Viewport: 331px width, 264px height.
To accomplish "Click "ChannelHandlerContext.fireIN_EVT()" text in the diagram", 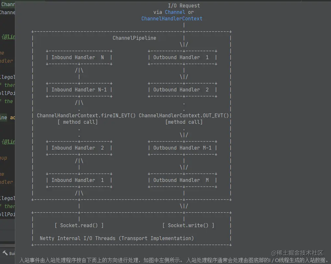I will [x=86, y=116].
